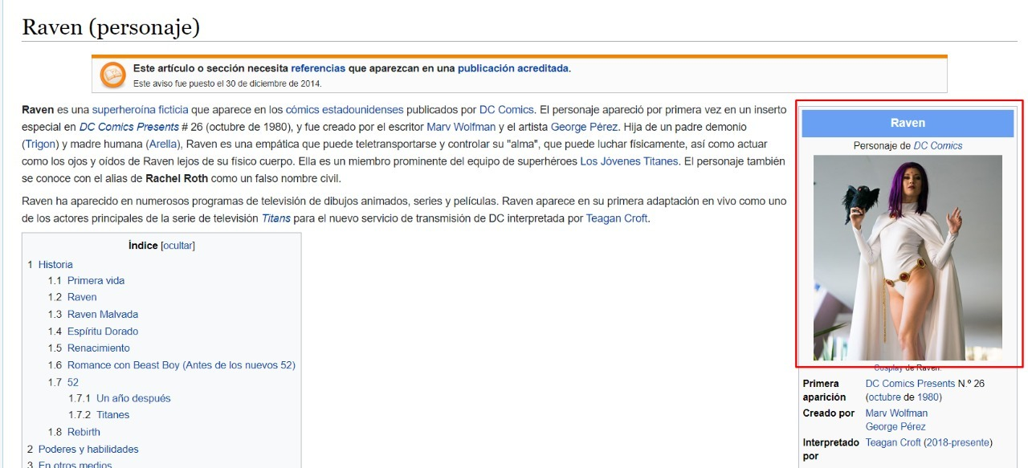Jump to section '1.5 Renacimiento'

[88, 348]
